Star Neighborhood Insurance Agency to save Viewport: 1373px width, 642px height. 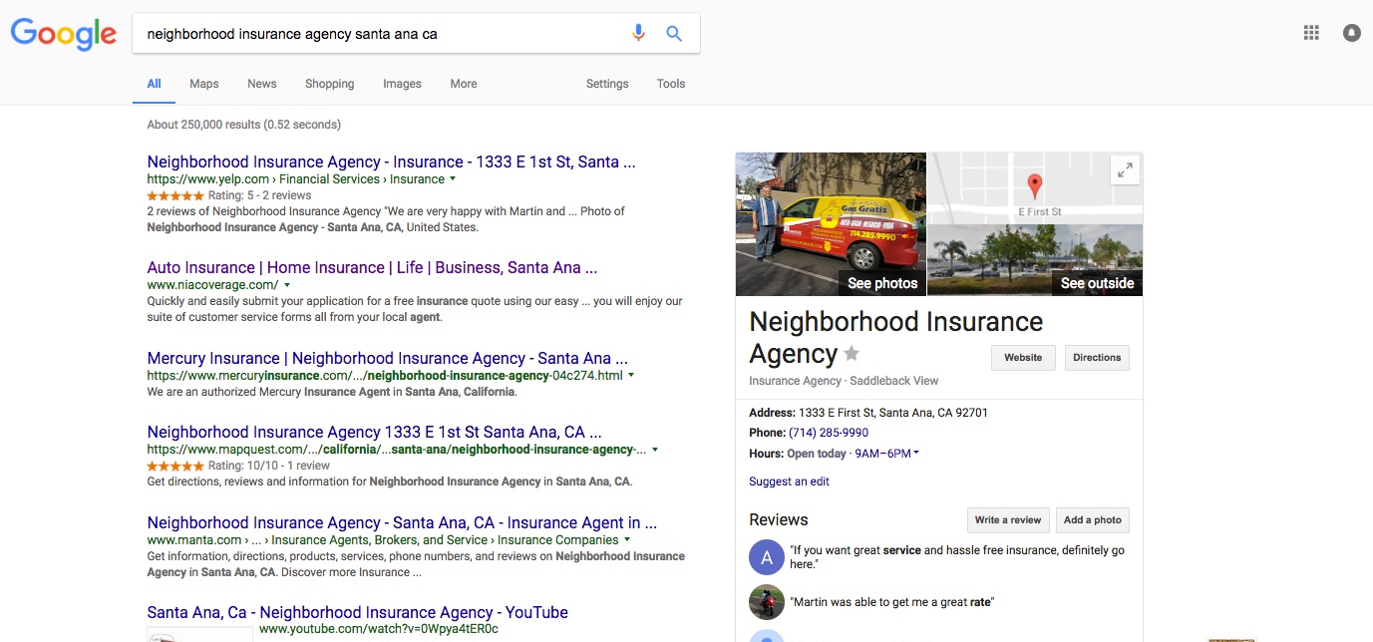852,353
